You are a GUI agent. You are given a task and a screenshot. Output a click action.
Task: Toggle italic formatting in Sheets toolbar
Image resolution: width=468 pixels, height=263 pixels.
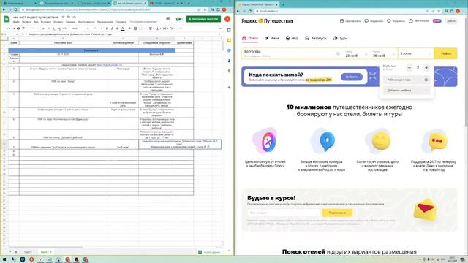(112, 28)
